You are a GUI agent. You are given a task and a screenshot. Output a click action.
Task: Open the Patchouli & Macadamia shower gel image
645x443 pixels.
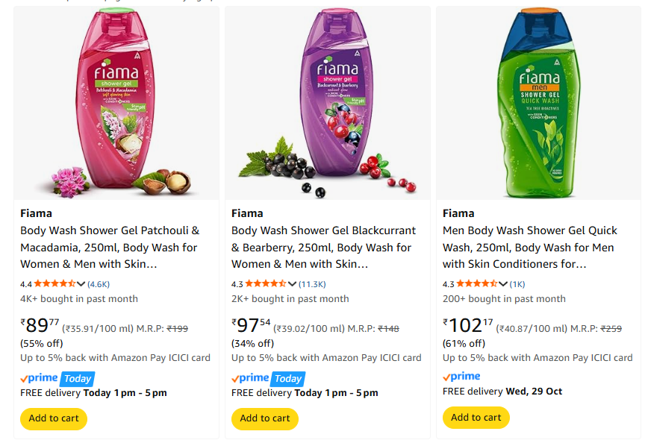coord(116,103)
